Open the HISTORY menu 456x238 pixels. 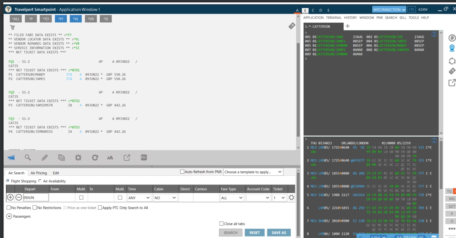pyautogui.click(x=350, y=18)
